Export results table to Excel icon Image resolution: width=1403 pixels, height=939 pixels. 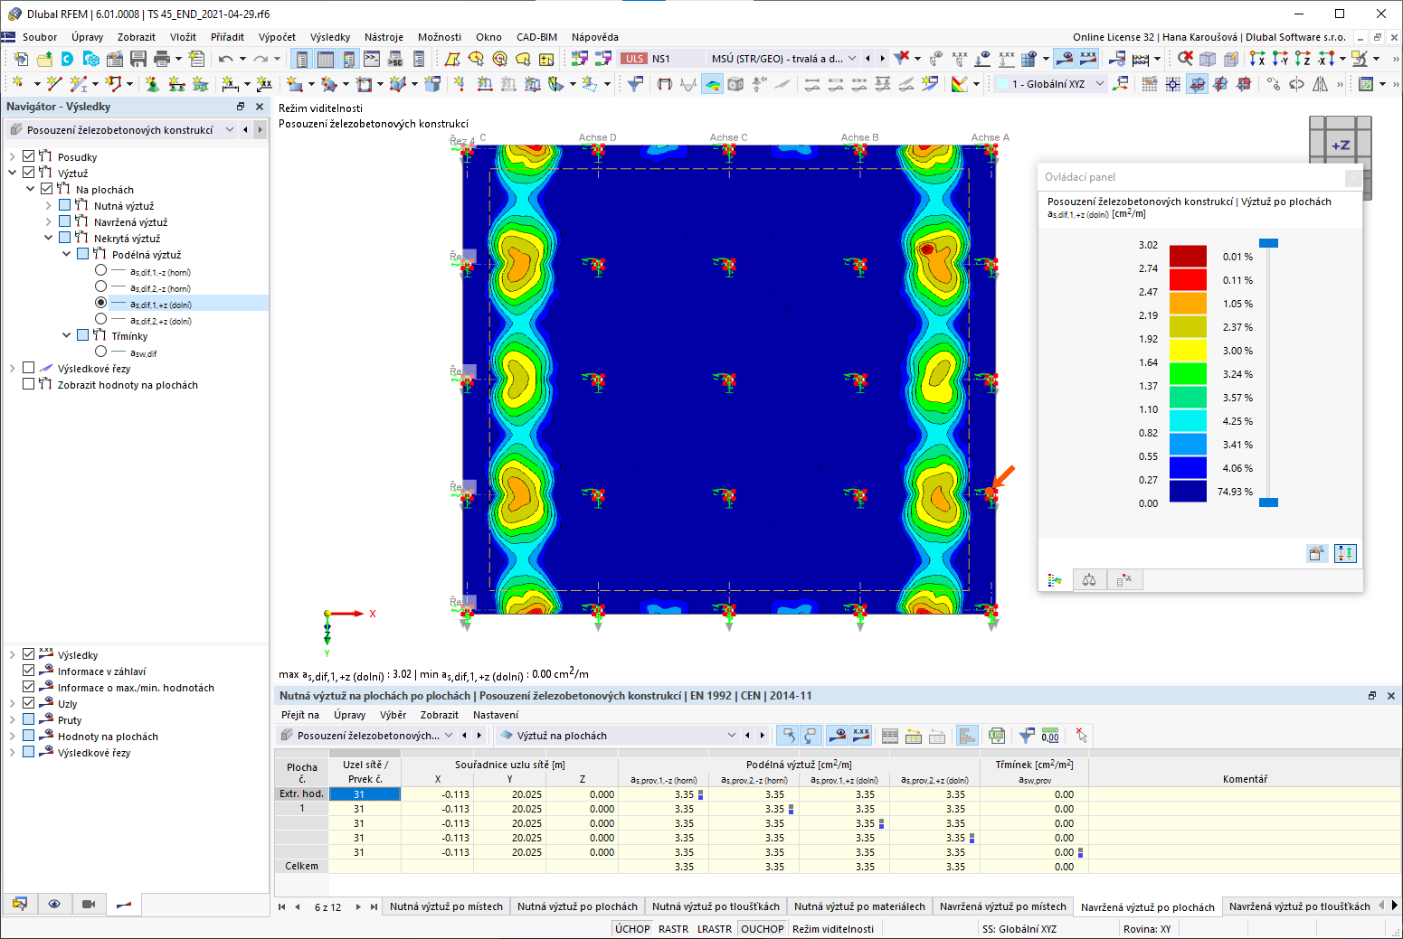point(997,736)
